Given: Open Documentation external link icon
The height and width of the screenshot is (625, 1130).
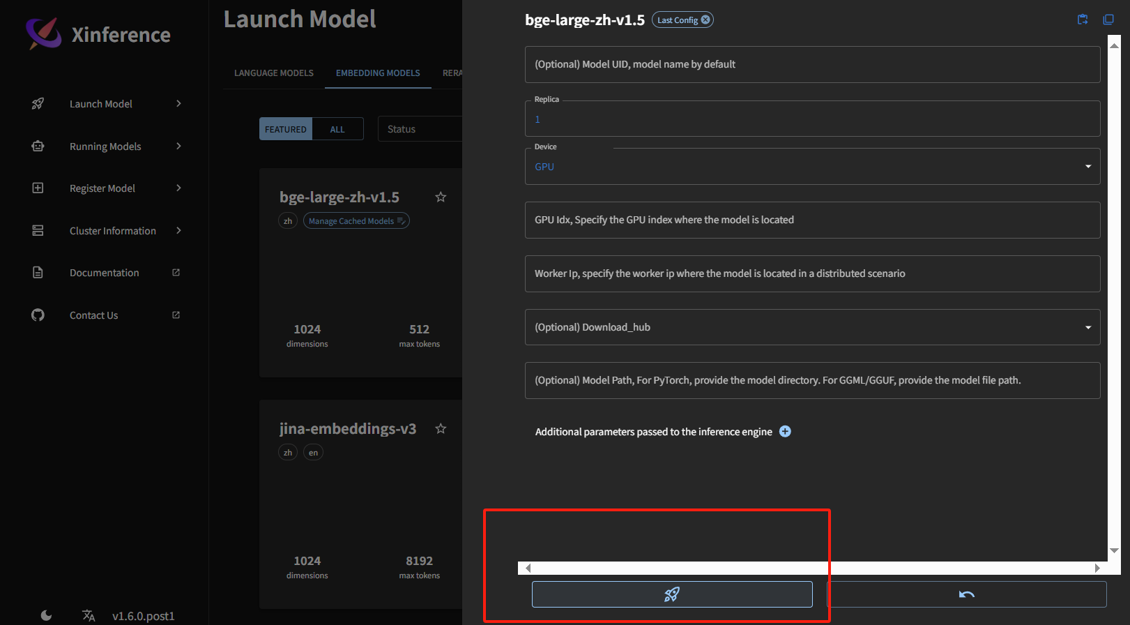Looking at the screenshot, I should pyautogui.click(x=176, y=273).
